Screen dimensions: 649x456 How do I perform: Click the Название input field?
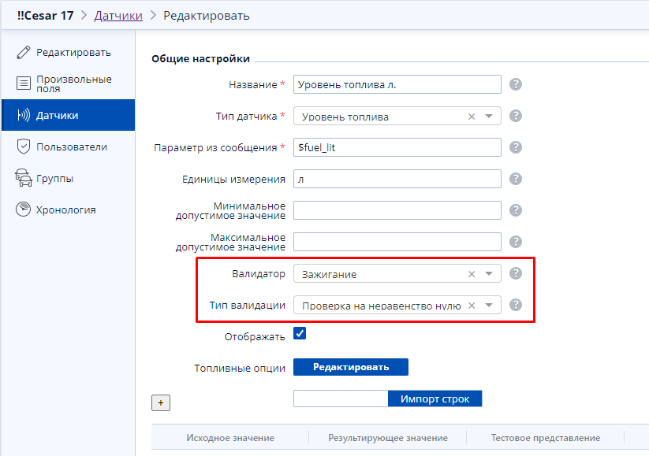click(397, 84)
